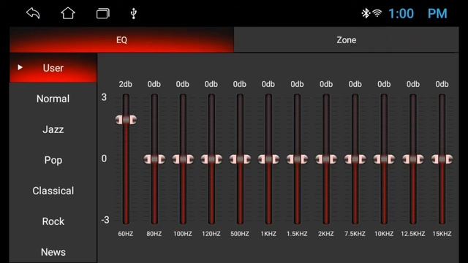
Task: Click the 100HZ frequency label
Action: [x=183, y=234]
